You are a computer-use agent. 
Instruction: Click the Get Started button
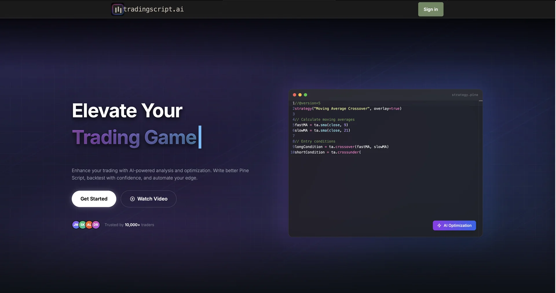click(94, 199)
